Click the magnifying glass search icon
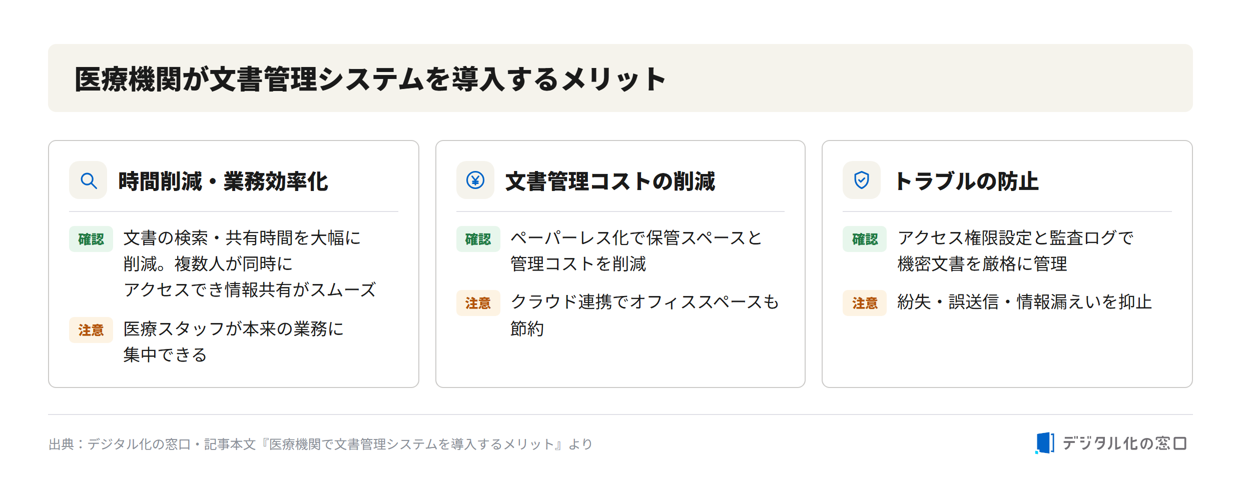 (89, 180)
